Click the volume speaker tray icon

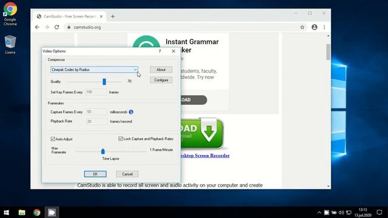[x=341, y=213]
